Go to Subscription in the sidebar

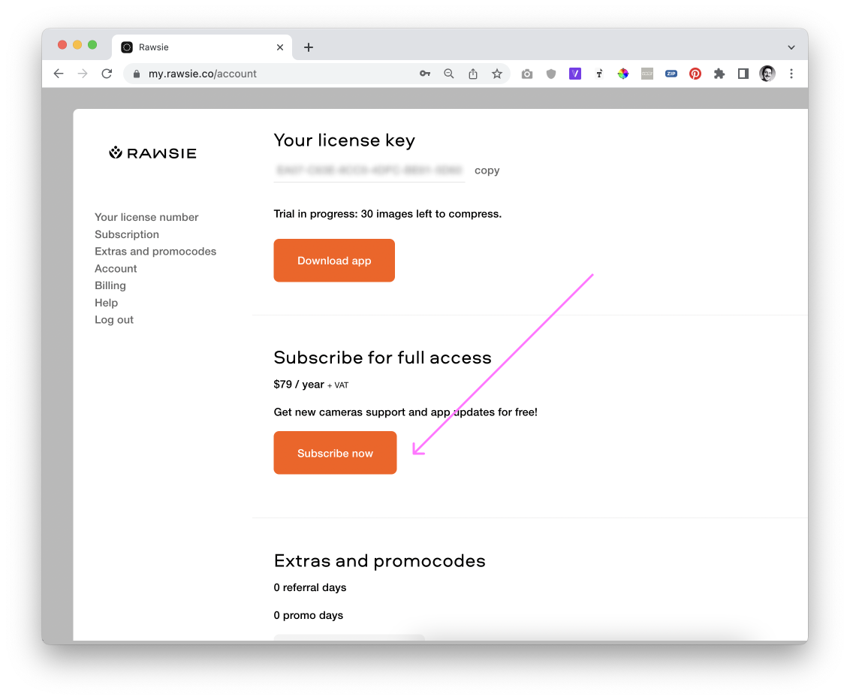tap(127, 234)
